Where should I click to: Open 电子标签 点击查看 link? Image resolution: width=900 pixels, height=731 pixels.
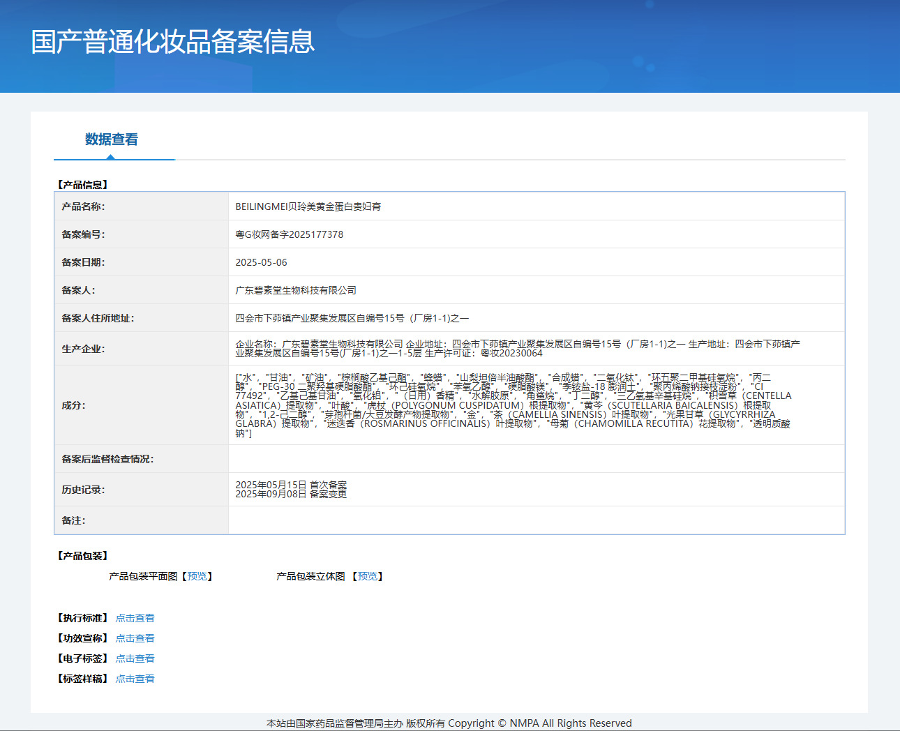point(135,658)
